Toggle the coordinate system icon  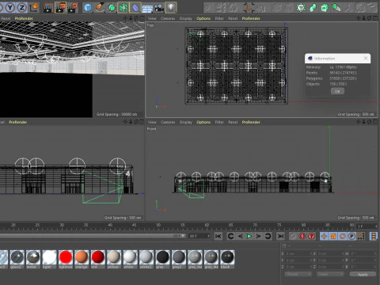[34, 7]
